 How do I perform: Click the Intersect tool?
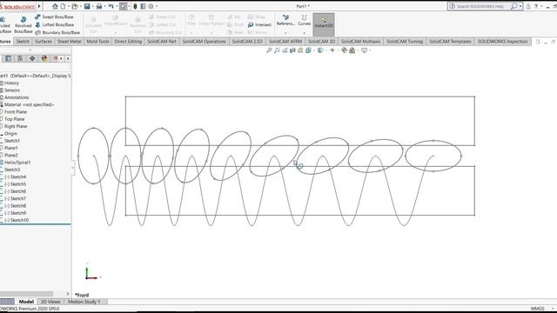259,24
